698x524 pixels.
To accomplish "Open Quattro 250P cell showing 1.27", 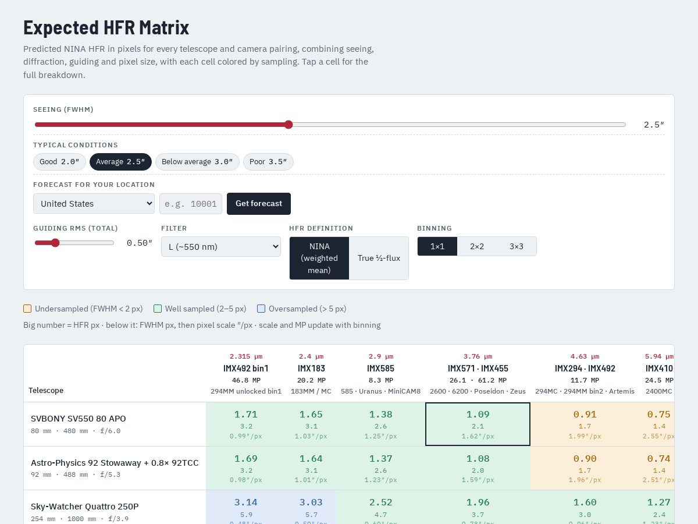I will [657, 507].
